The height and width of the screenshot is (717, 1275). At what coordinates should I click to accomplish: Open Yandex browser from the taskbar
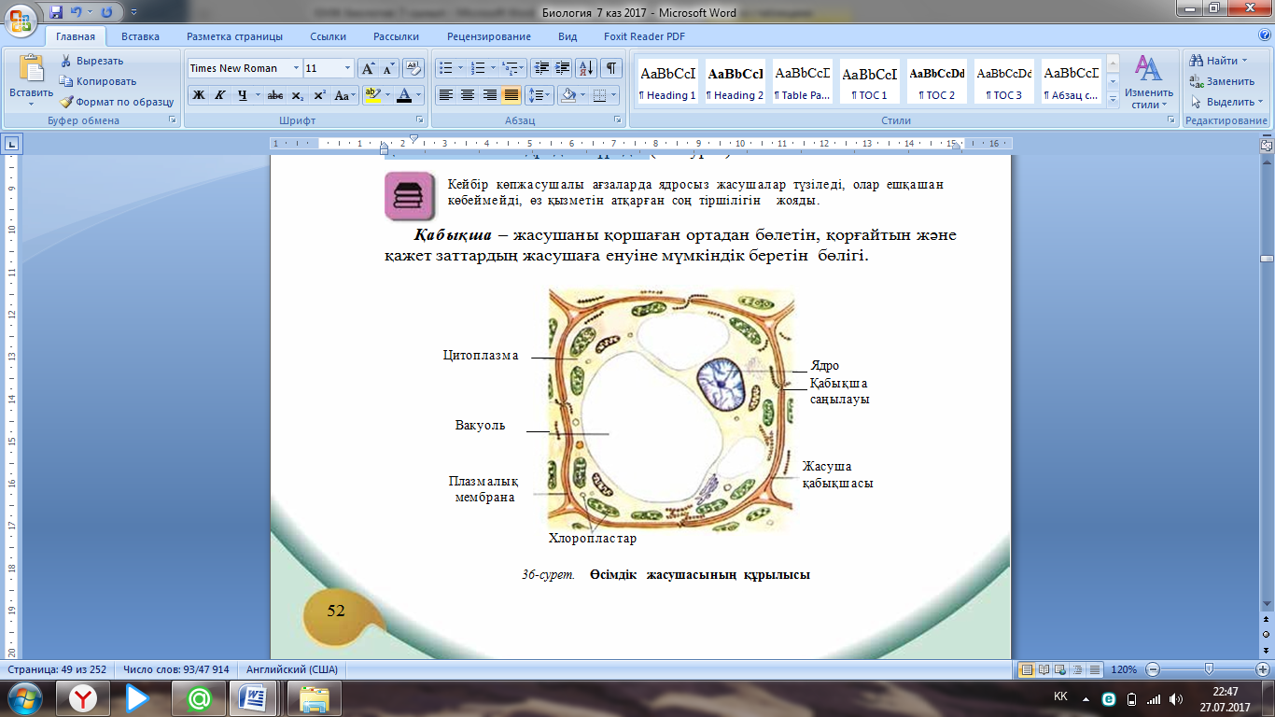85,698
